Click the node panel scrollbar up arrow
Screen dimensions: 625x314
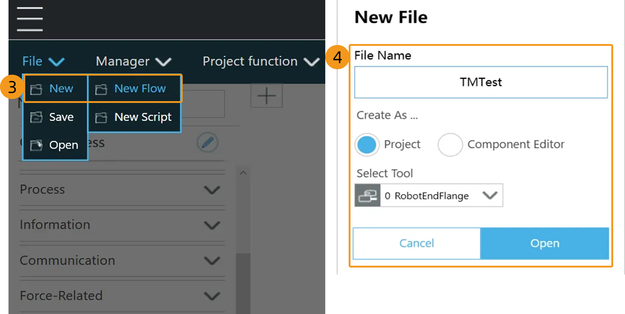243,173
